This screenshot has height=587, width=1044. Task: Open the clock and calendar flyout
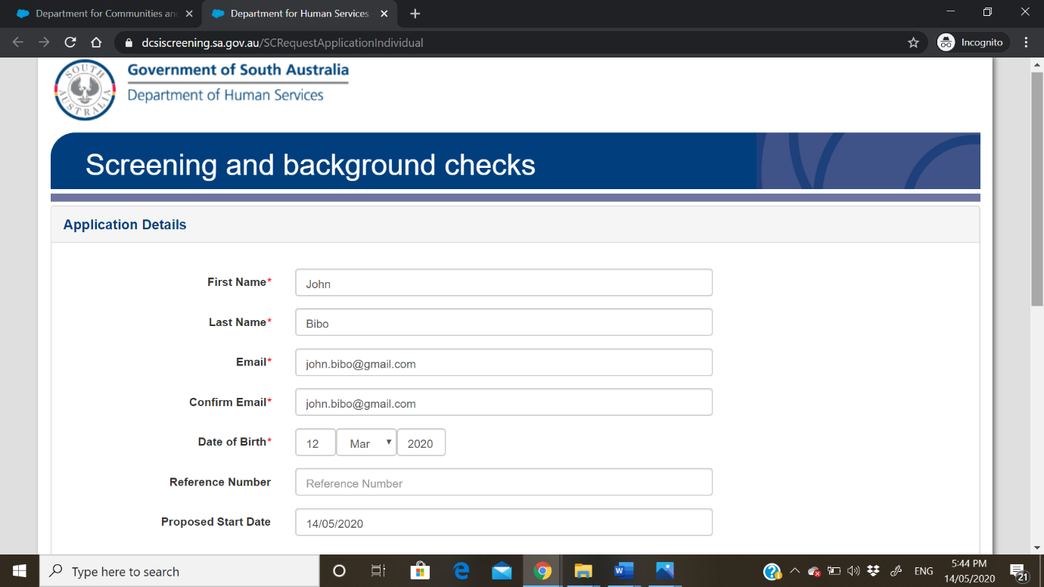pos(969,571)
